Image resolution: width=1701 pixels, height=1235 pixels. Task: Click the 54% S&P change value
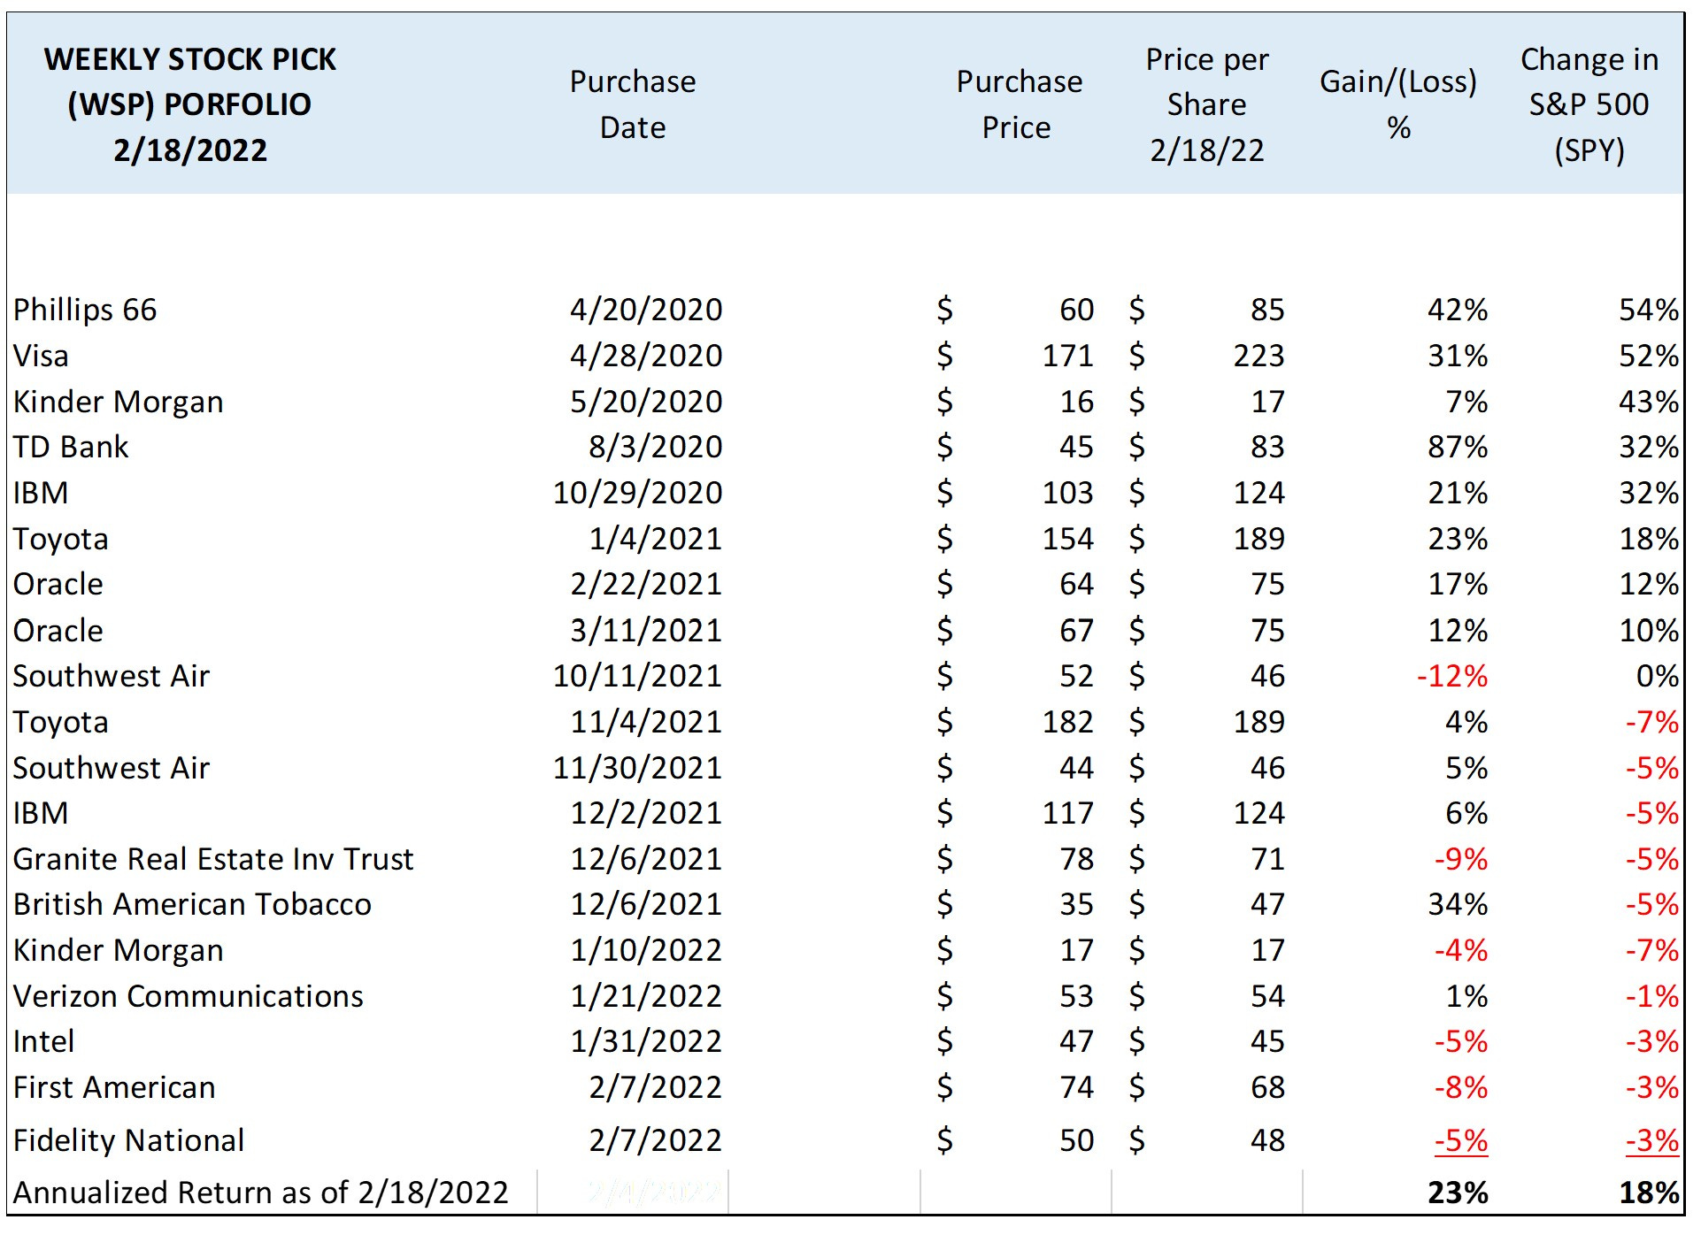coord(1649,310)
